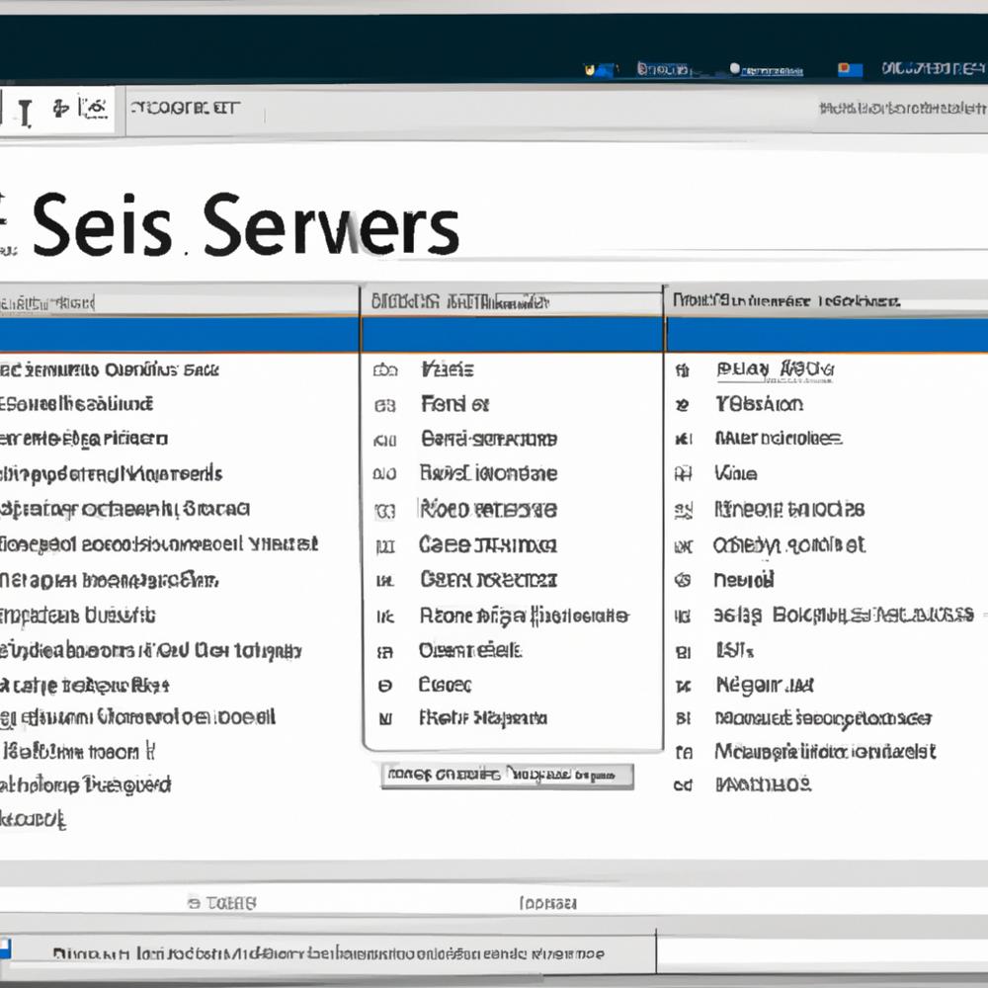The image size is (988, 988).
Task: Select the text cursor tool in the toolbar
Action: (x=25, y=112)
